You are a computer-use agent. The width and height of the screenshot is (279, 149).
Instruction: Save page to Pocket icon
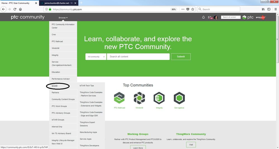click(188, 9)
